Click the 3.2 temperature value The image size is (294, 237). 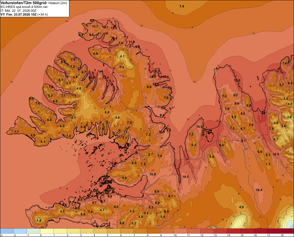click(289, 117)
